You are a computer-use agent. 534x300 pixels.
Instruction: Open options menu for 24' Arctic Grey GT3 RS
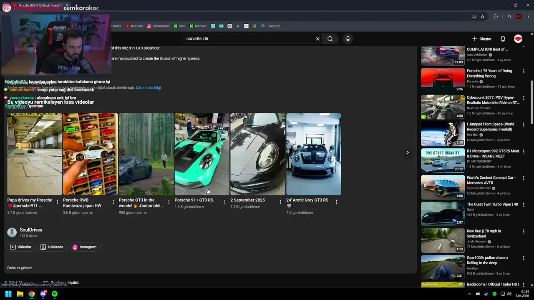click(336, 202)
